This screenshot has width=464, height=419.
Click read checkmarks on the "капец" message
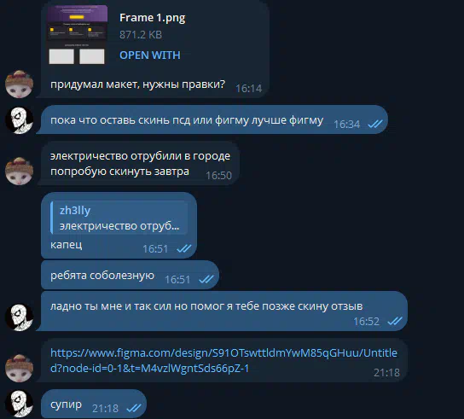[x=183, y=248]
